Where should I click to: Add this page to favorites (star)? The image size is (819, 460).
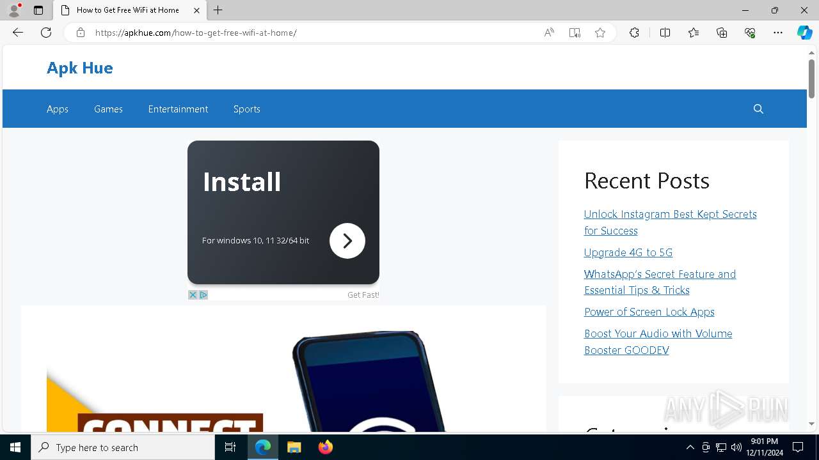pos(600,33)
